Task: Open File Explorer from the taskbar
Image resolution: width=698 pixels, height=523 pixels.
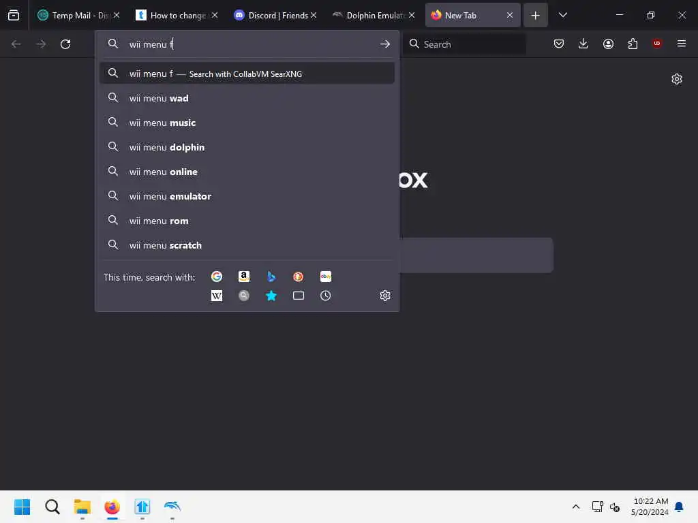Action: tap(82, 507)
